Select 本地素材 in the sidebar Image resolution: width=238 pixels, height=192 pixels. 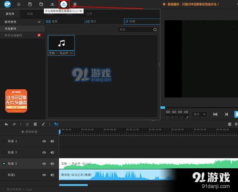coord(23,28)
